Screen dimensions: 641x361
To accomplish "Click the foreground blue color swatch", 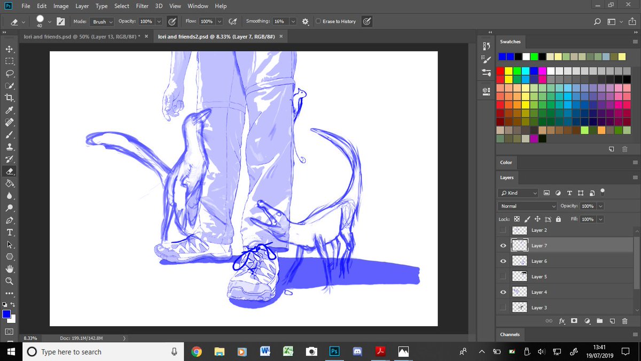I will click(x=6, y=314).
